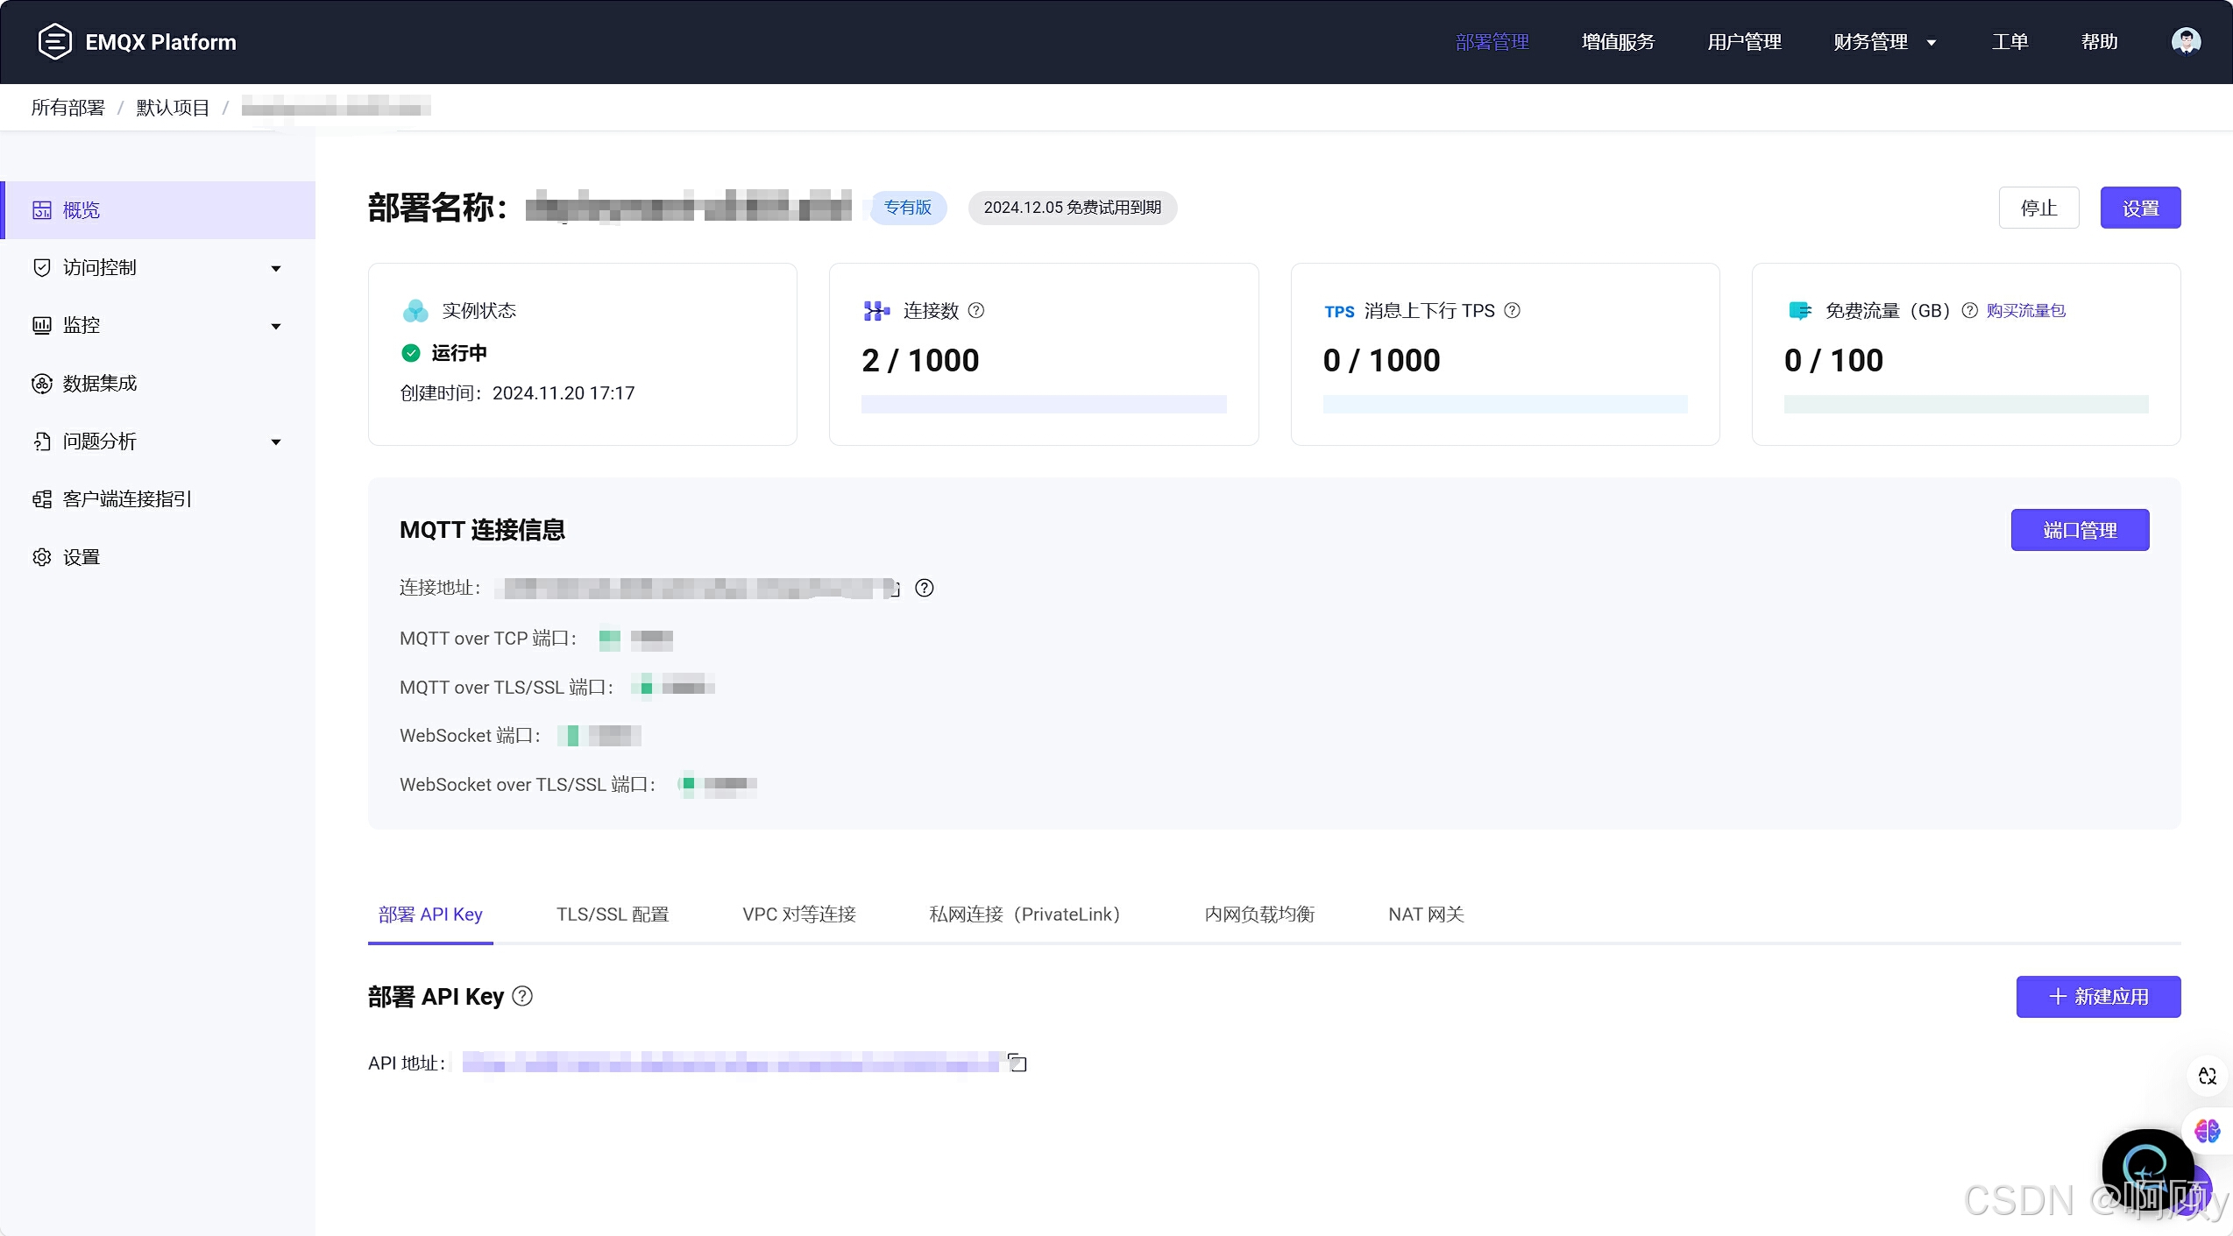Click help icon next to 部署 API Key heading
The height and width of the screenshot is (1236, 2233).
tap(522, 996)
